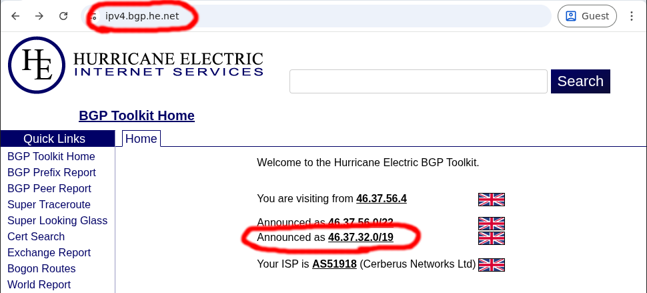Focus the BGP search text field

pyautogui.click(x=418, y=81)
